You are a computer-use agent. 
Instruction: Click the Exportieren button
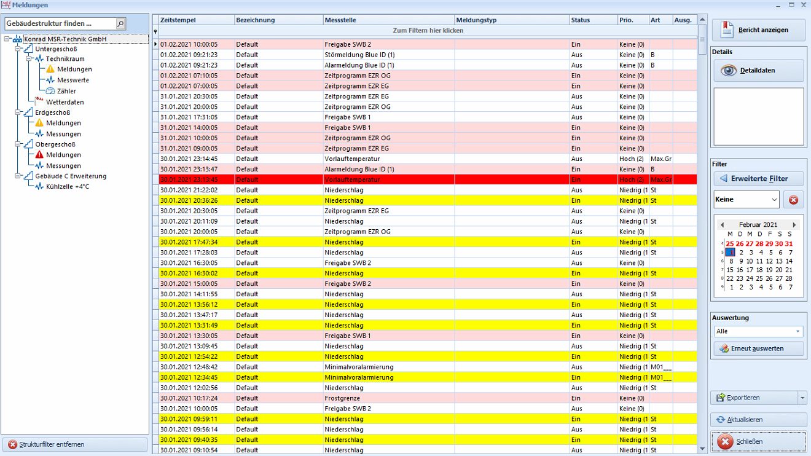[754, 398]
